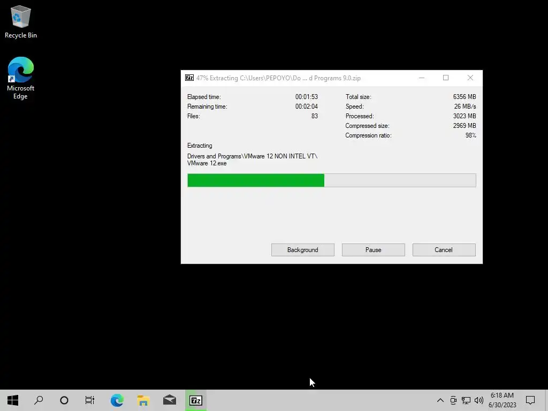Minimize the 7-Zip extracting window

[x=422, y=78]
